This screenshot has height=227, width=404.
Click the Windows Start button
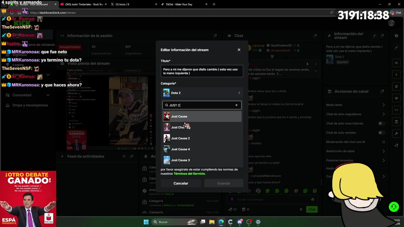(146, 222)
